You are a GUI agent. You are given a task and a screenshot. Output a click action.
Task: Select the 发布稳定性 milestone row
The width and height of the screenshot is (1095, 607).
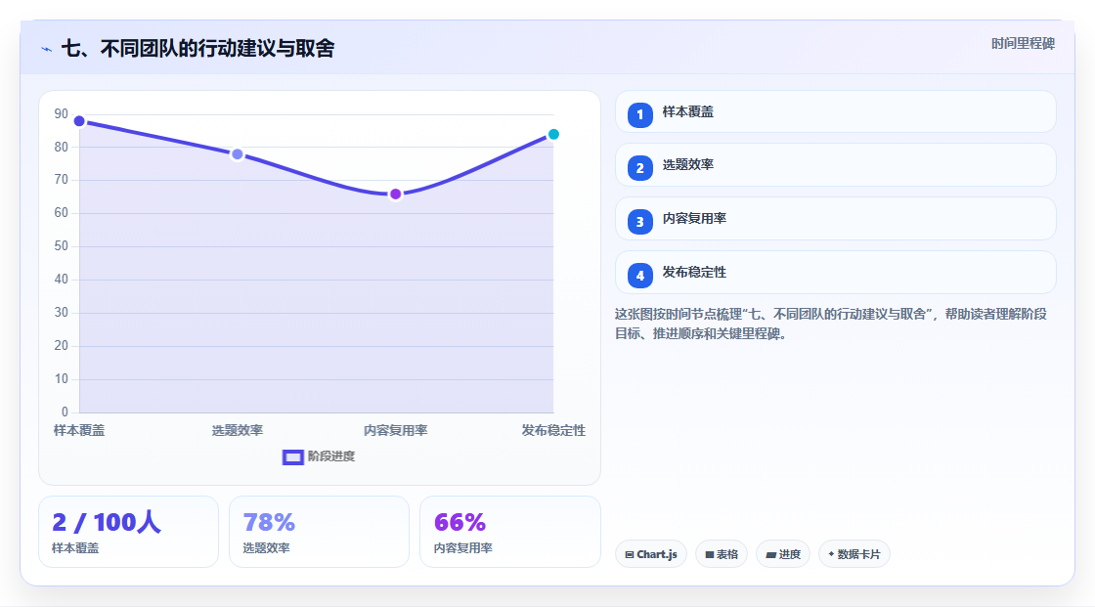(835, 273)
